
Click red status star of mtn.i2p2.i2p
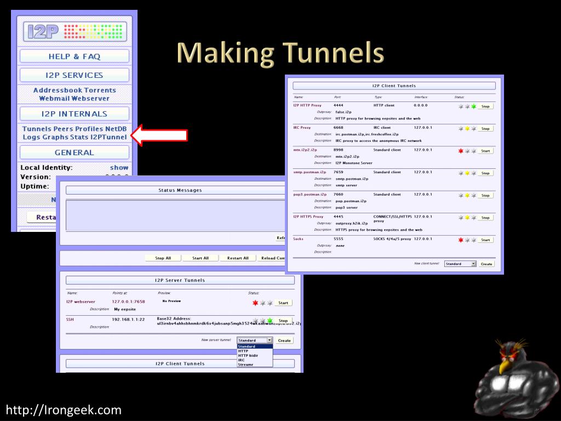point(461,151)
